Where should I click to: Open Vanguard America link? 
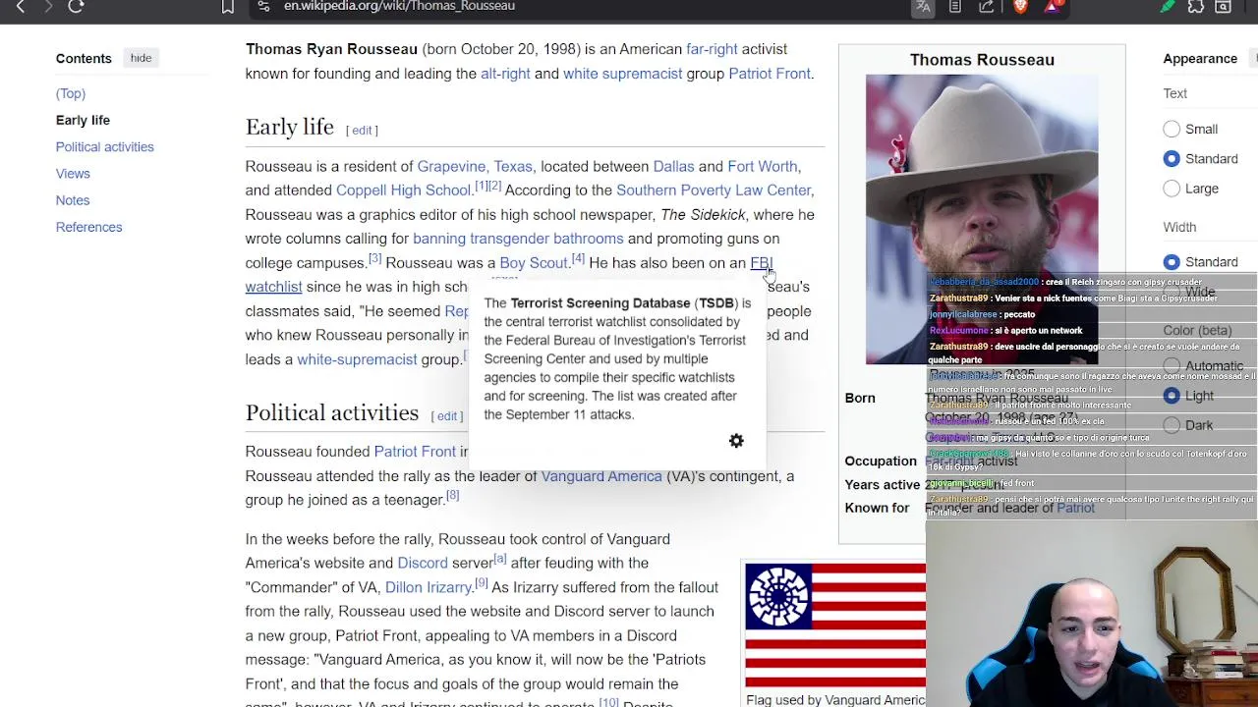(601, 476)
